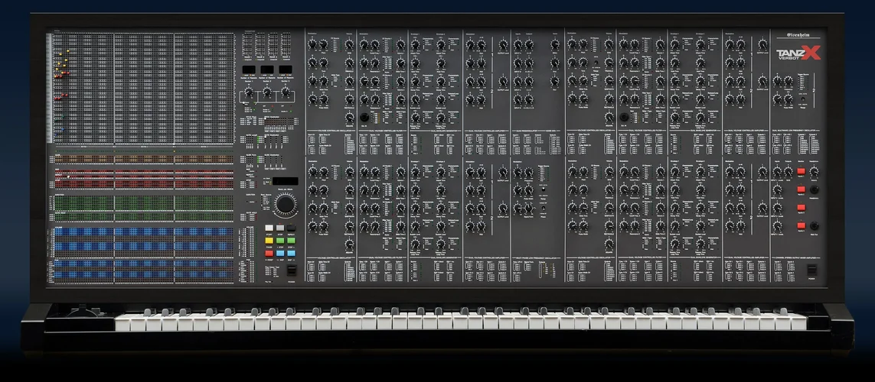Click the black display above the data wheel
Viewport: 875px width, 382px height.
pos(286,181)
